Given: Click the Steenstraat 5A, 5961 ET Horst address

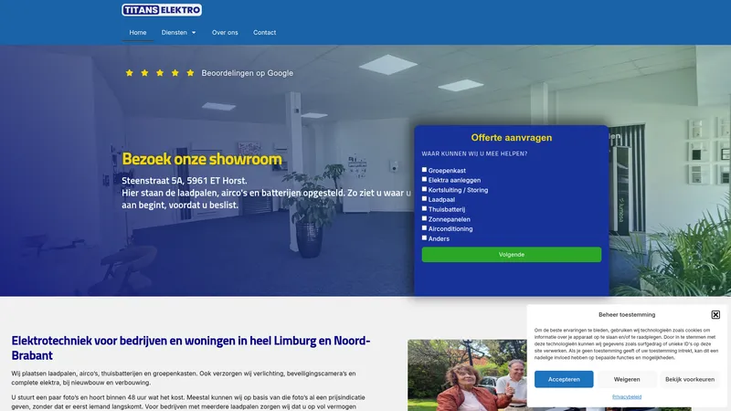Looking at the screenshot, I should coord(185,180).
